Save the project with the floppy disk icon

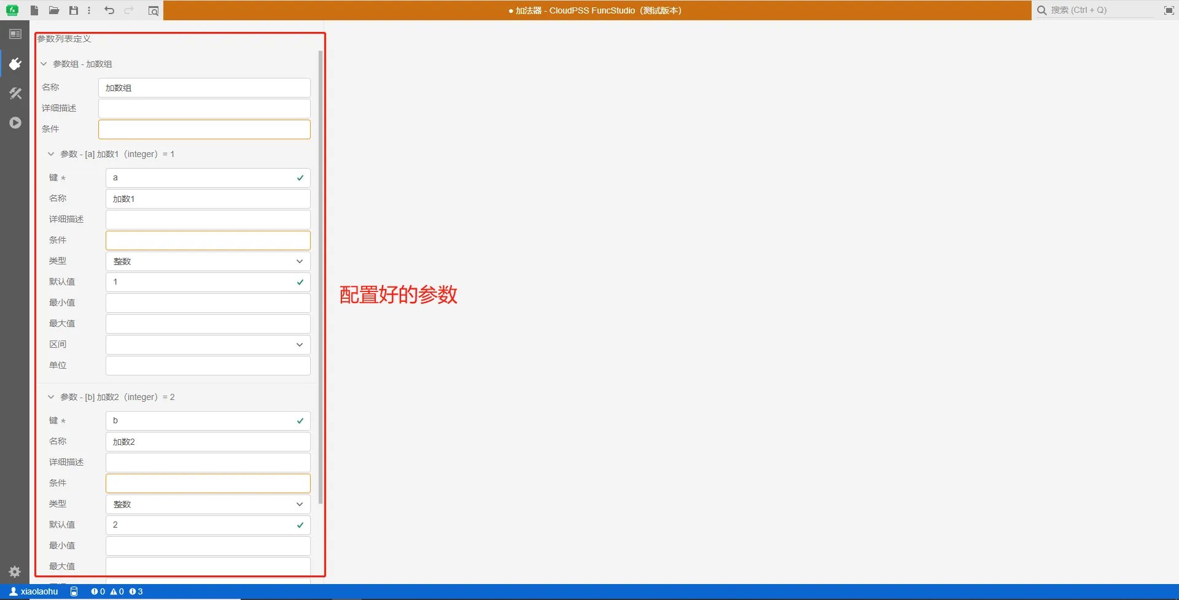[x=74, y=10]
